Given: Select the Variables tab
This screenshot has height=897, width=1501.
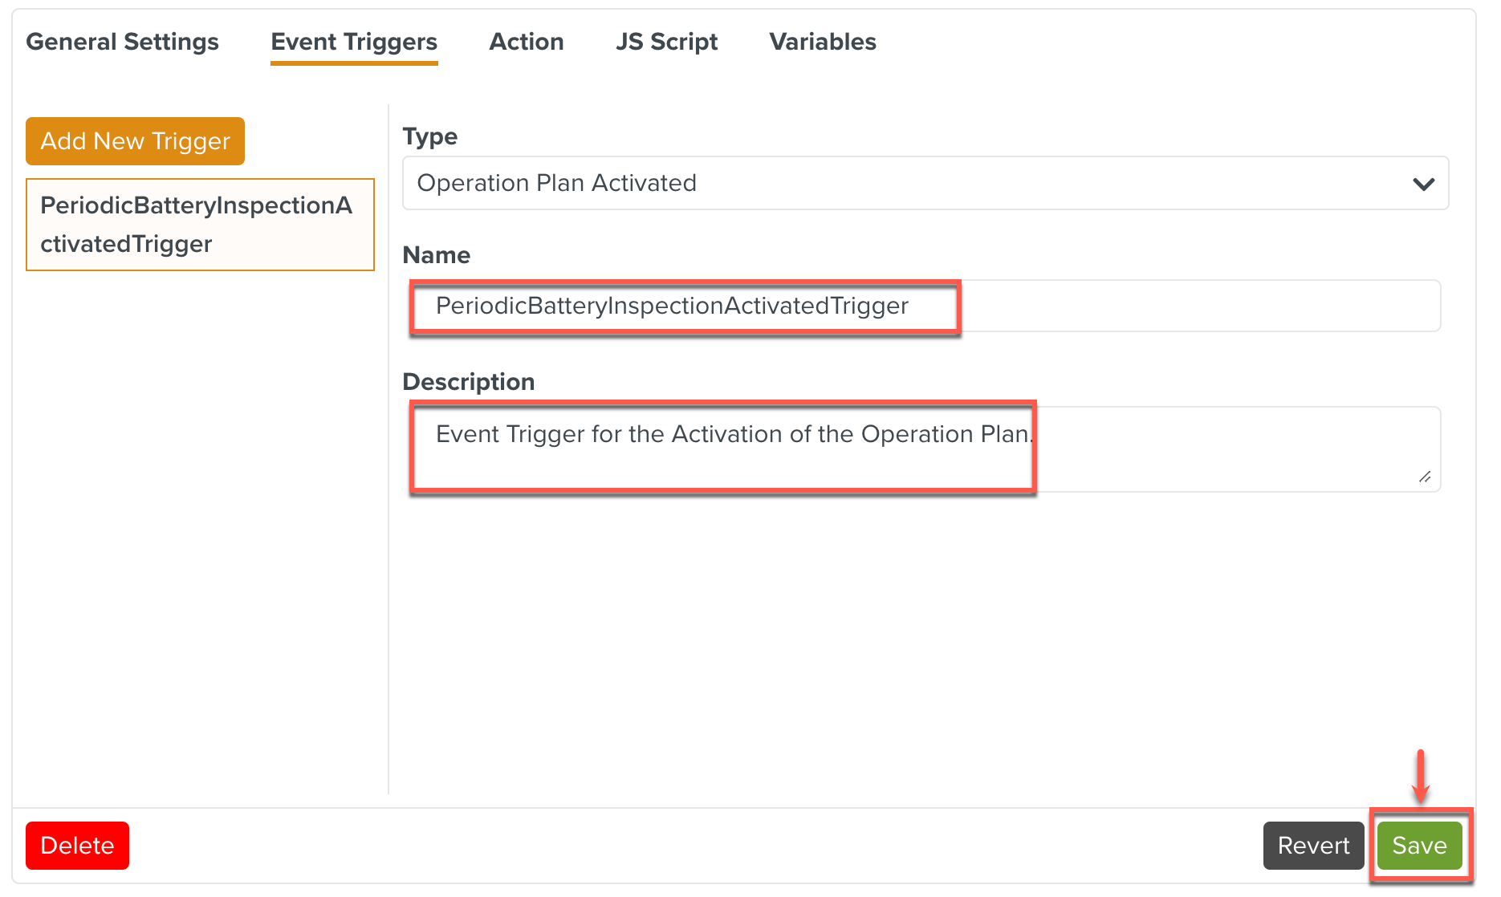Looking at the screenshot, I should [822, 42].
